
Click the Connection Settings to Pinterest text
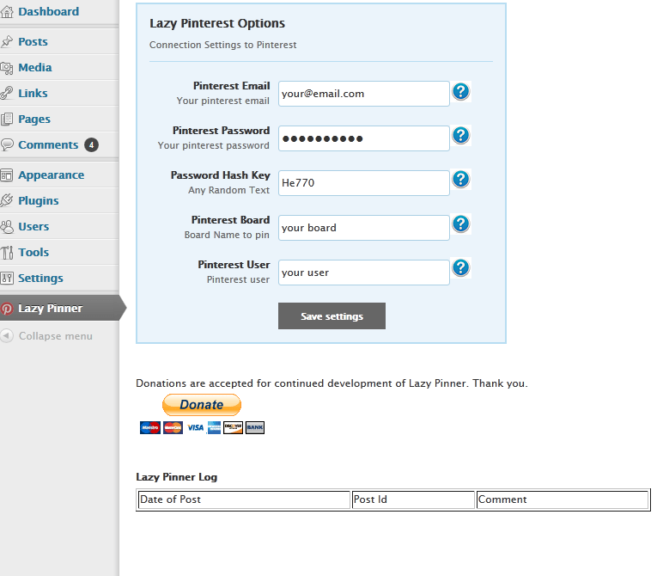pyautogui.click(x=223, y=45)
